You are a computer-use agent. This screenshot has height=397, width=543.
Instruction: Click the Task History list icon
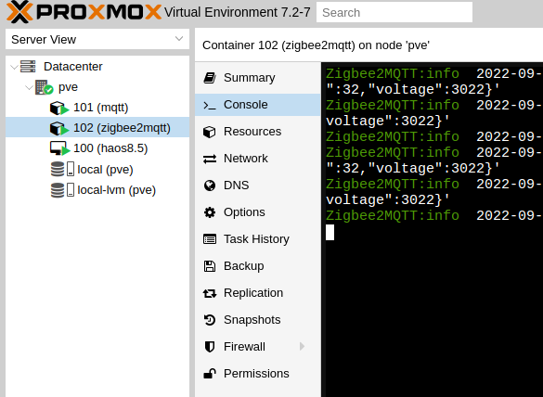tap(210, 239)
